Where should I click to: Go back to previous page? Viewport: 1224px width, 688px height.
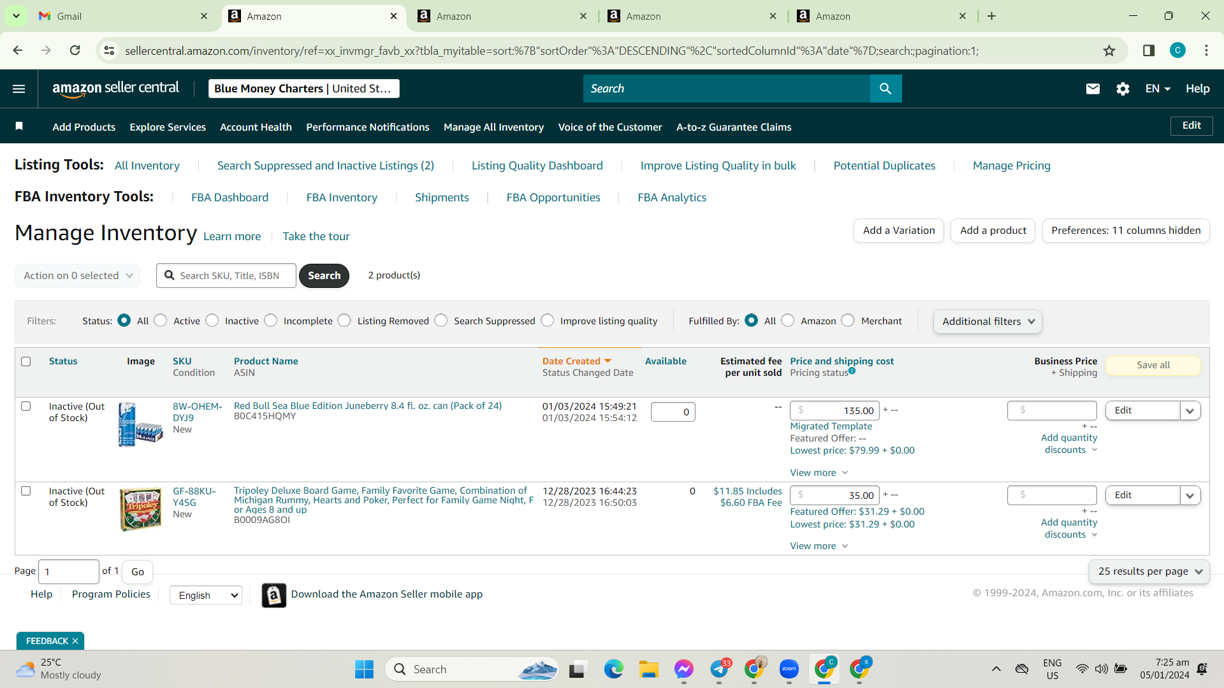(18, 50)
